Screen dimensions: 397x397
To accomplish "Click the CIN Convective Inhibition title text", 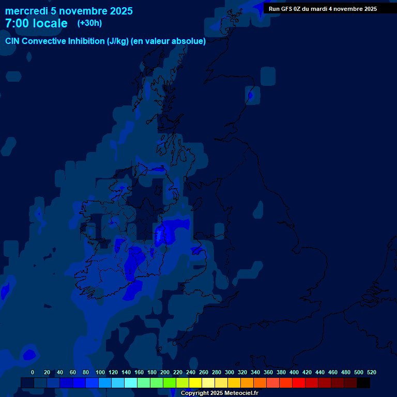I will pyautogui.click(x=105, y=41).
